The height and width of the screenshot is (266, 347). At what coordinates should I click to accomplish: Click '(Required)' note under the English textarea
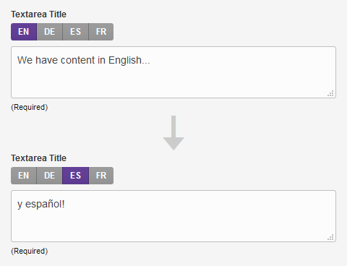click(x=30, y=107)
